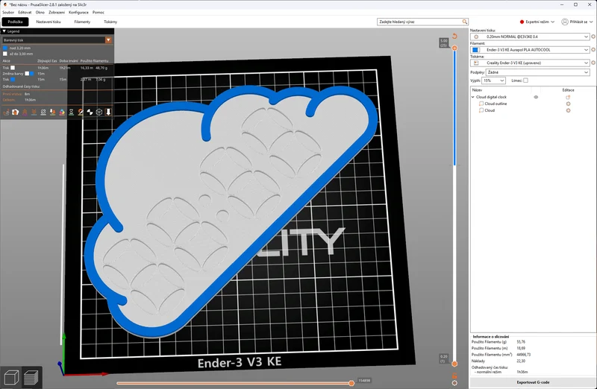
Task: Open the Cloud outline part settings gear
Action: (x=568, y=104)
